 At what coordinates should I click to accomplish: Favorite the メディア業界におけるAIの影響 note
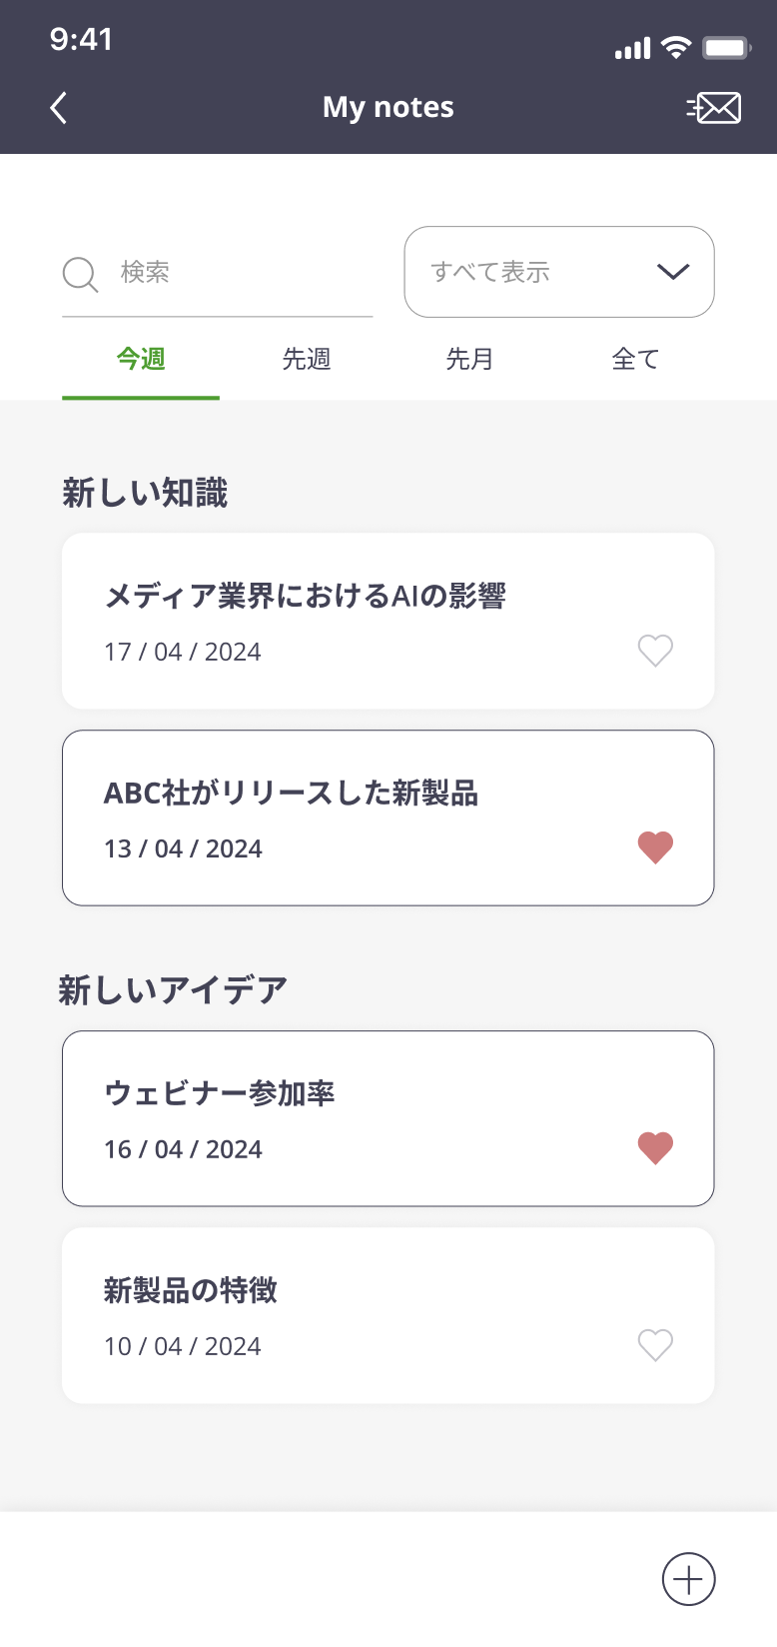[x=655, y=651]
